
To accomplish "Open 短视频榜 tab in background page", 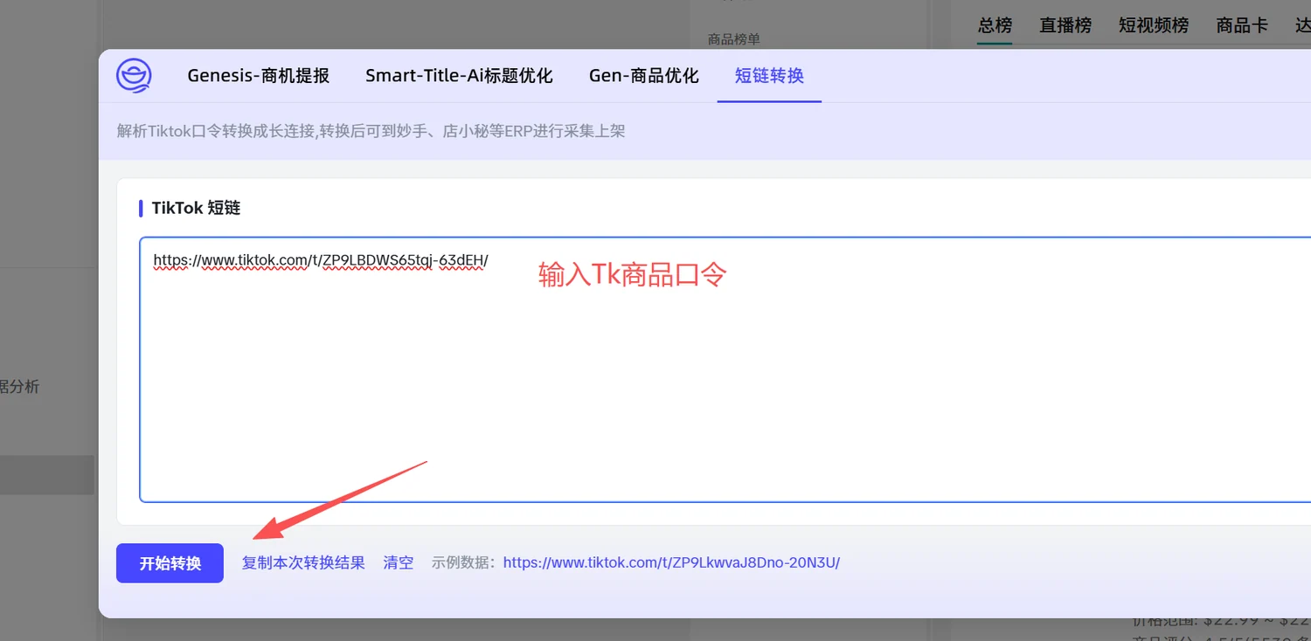I will [1154, 25].
